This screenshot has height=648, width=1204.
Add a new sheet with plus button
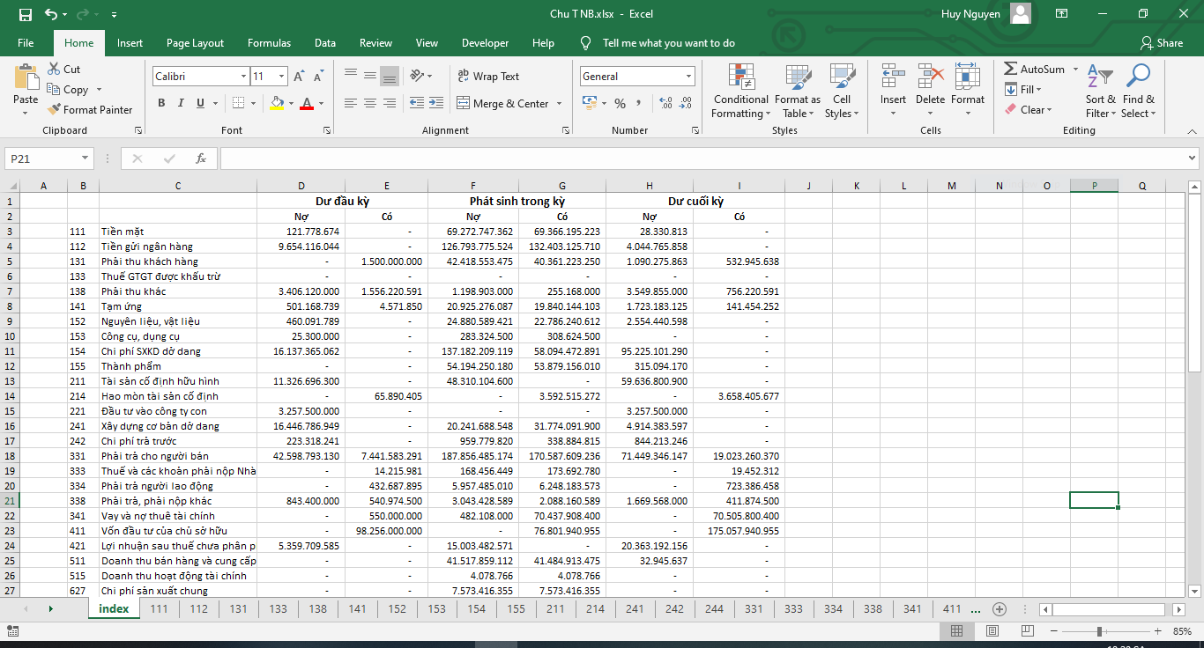point(1000,609)
